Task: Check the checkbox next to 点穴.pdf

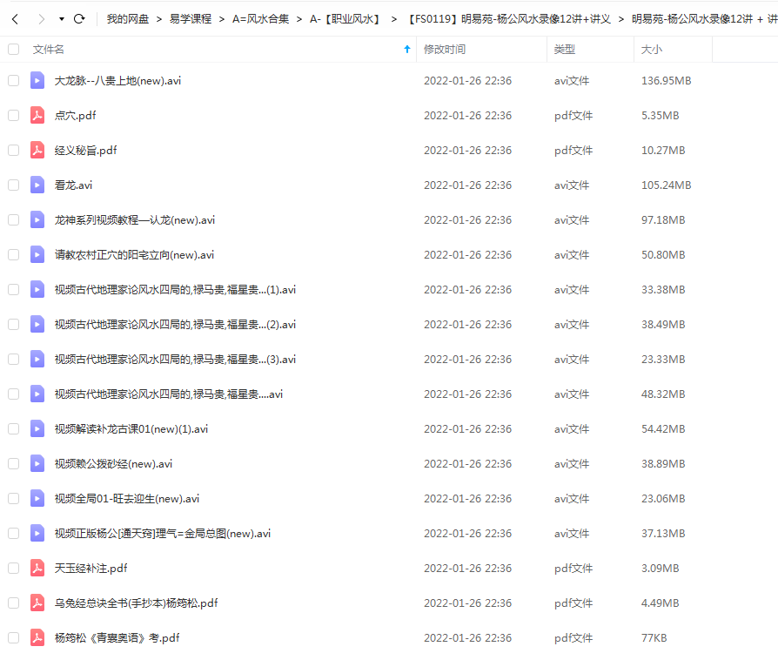Action: [x=13, y=115]
